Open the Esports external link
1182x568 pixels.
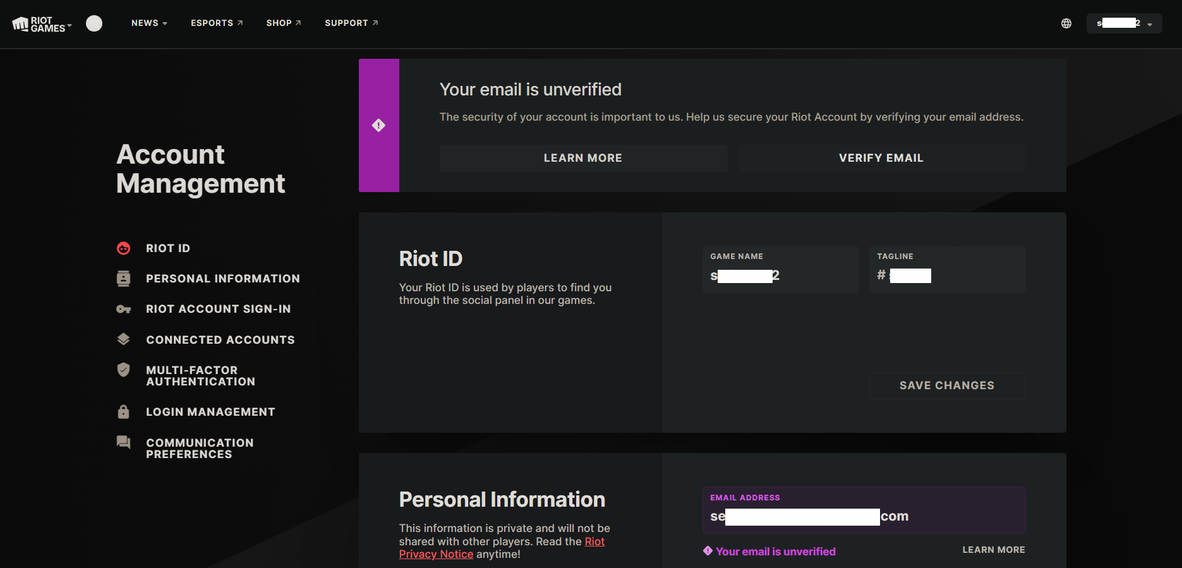point(217,23)
